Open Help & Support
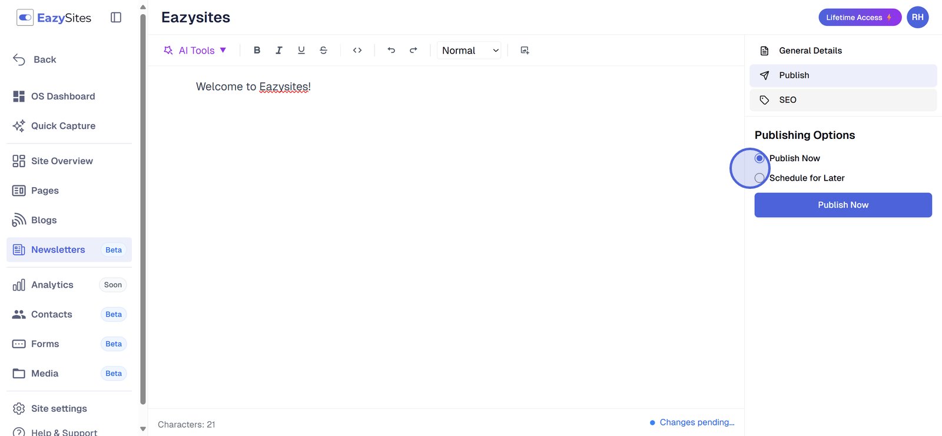Screen dimensions: 942x436 (x=69, y=431)
